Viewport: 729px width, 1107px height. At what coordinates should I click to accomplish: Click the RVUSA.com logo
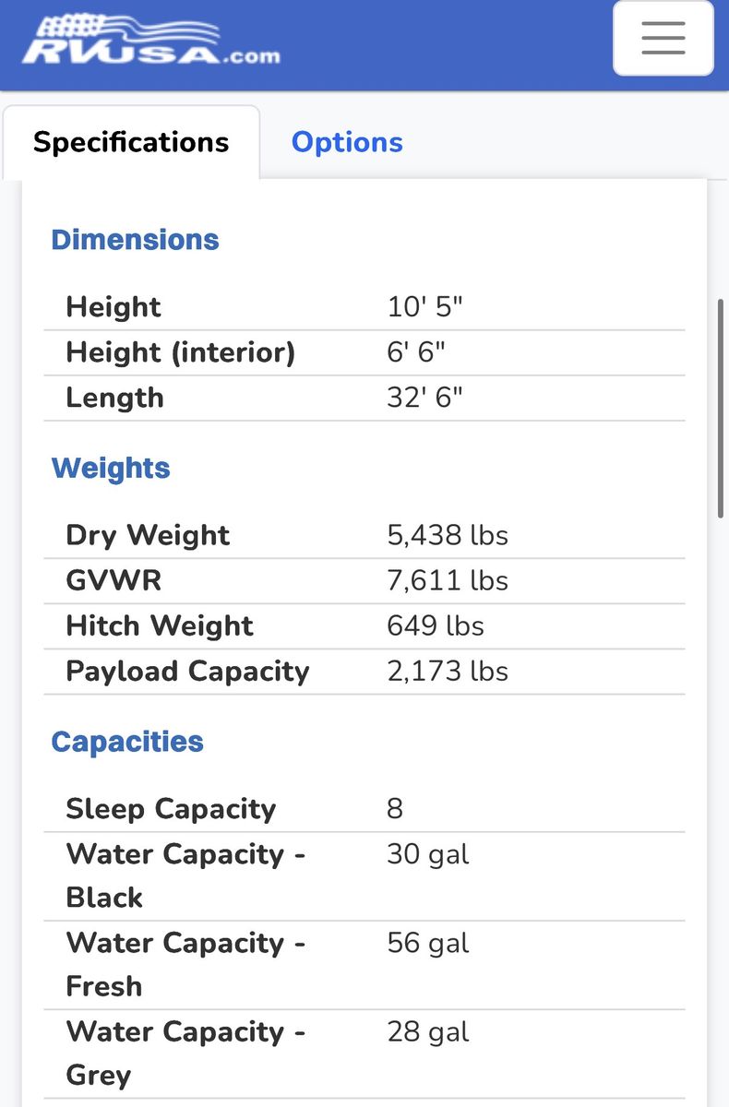pyautogui.click(x=150, y=39)
